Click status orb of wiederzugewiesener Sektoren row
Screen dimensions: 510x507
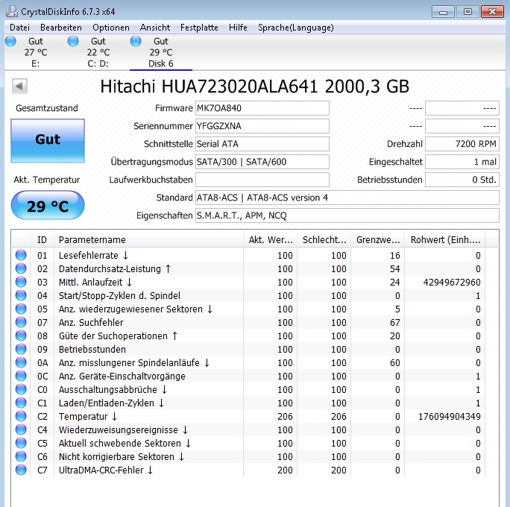[x=21, y=309]
